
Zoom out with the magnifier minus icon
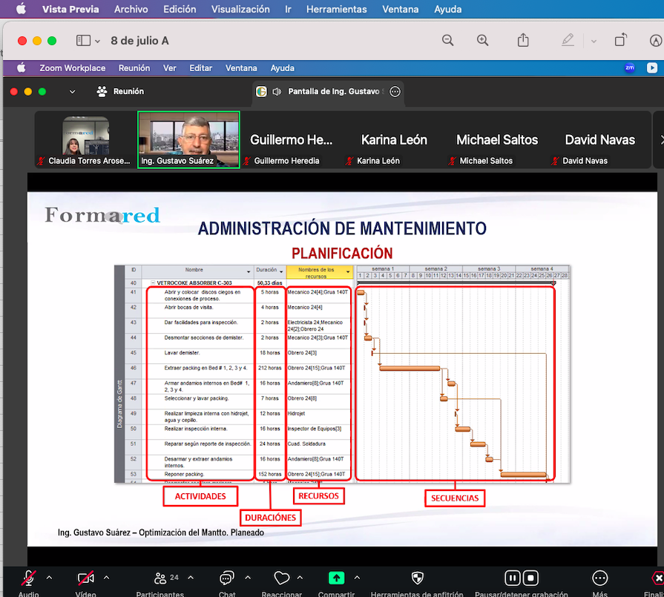[x=447, y=40]
